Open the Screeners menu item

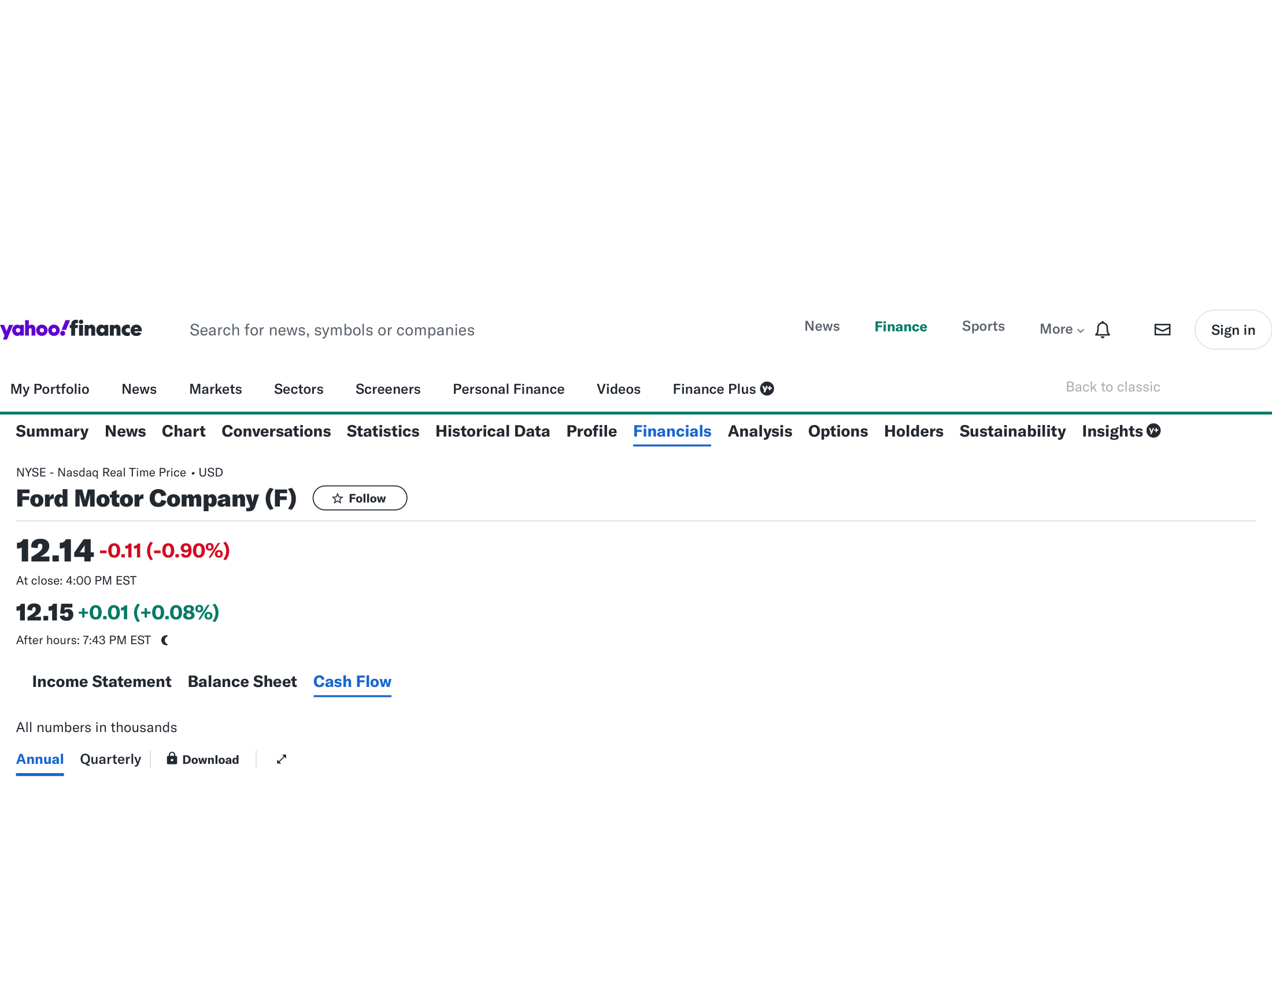click(x=388, y=389)
